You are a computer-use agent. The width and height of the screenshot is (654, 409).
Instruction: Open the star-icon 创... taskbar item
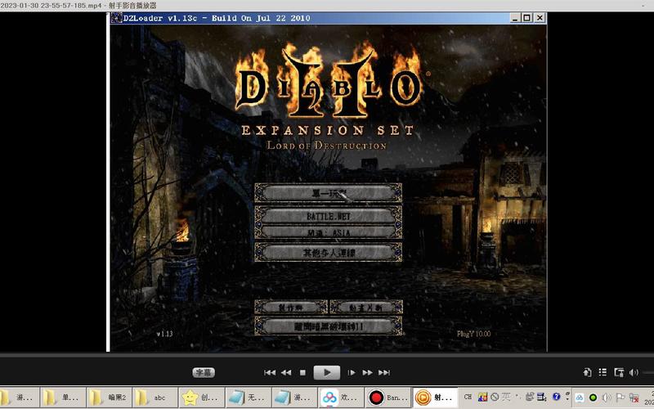[x=201, y=398]
